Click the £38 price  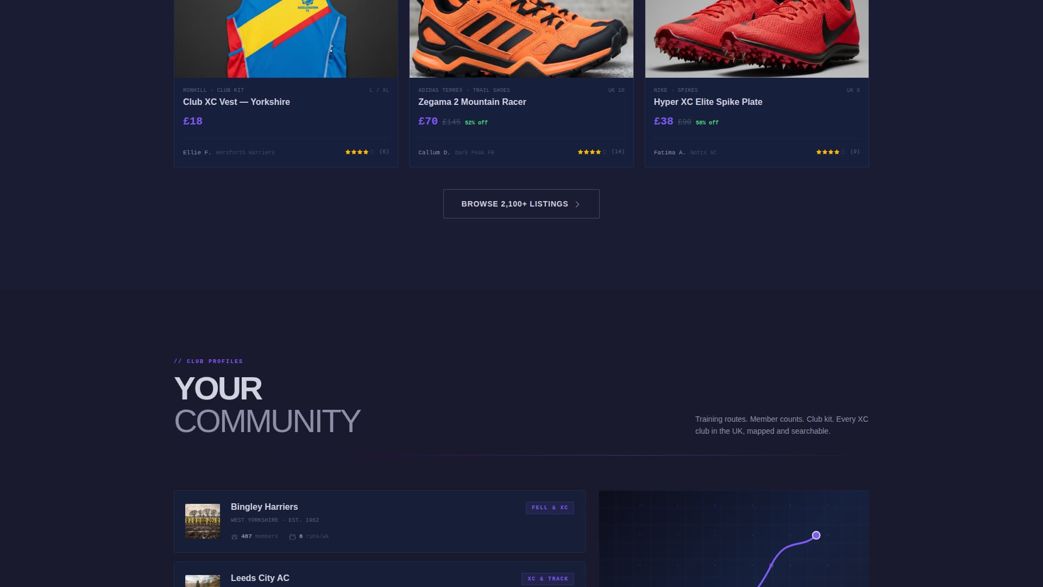[x=663, y=121]
